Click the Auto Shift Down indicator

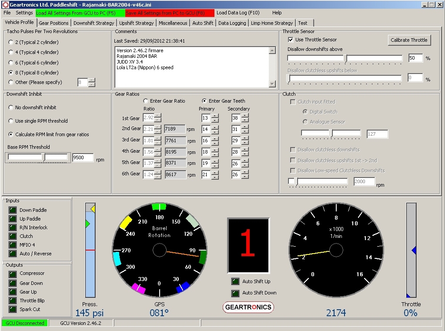coord(235,293)
